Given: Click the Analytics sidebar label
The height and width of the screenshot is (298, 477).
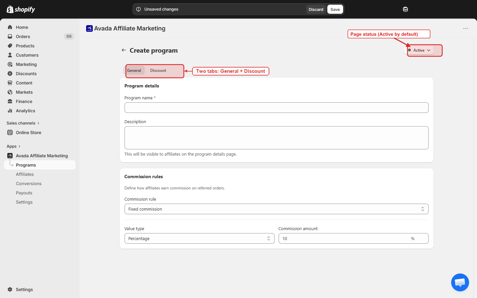Looking at the screenshot, I should pyautogui.click(x=26, y=111).
